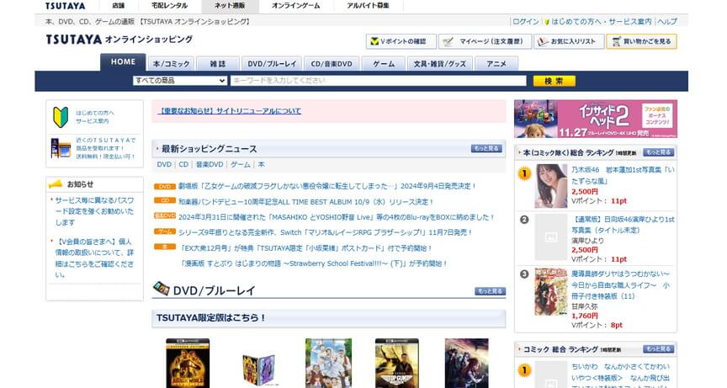
Task: Click the orange CD tag on news item
Action: point(165,200)
